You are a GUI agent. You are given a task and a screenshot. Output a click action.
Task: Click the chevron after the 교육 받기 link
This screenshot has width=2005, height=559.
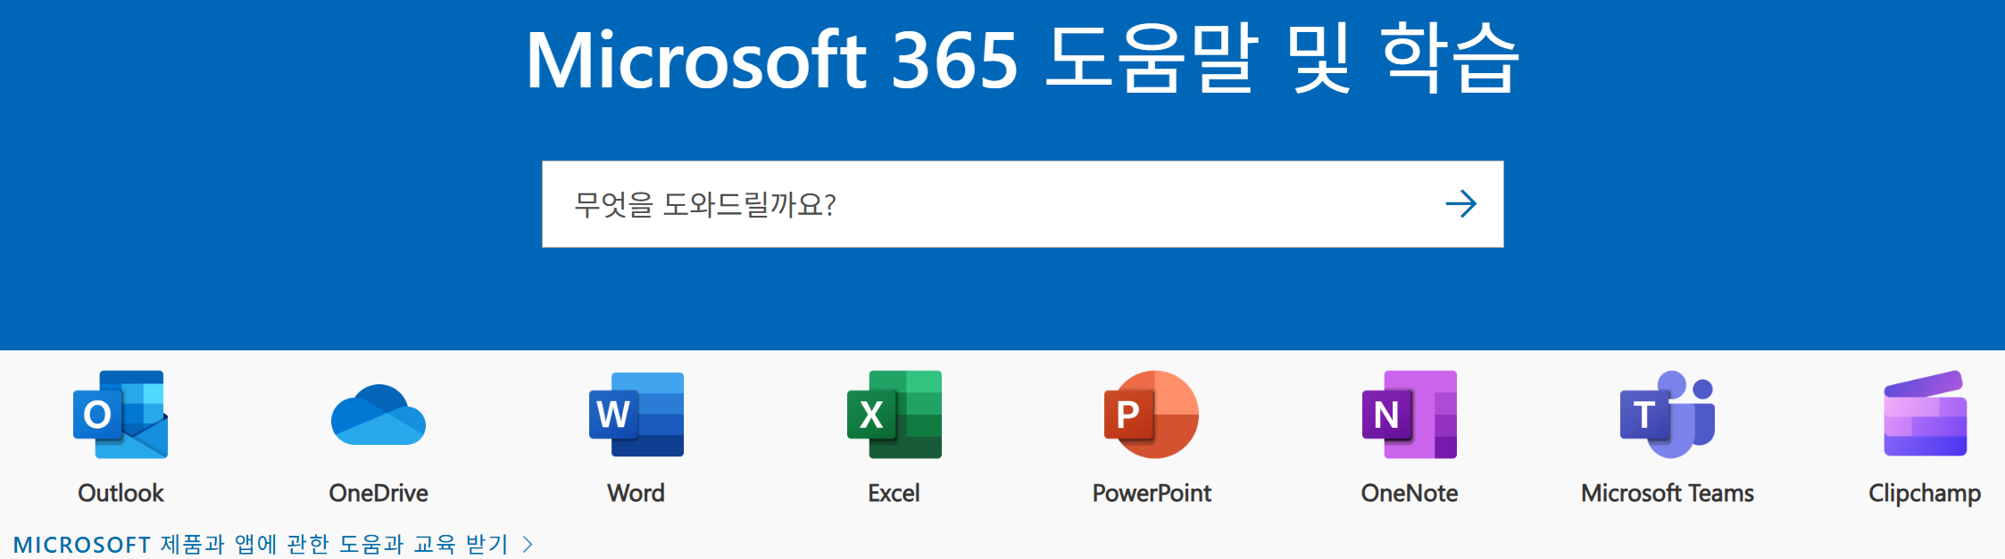click(528, 544)
